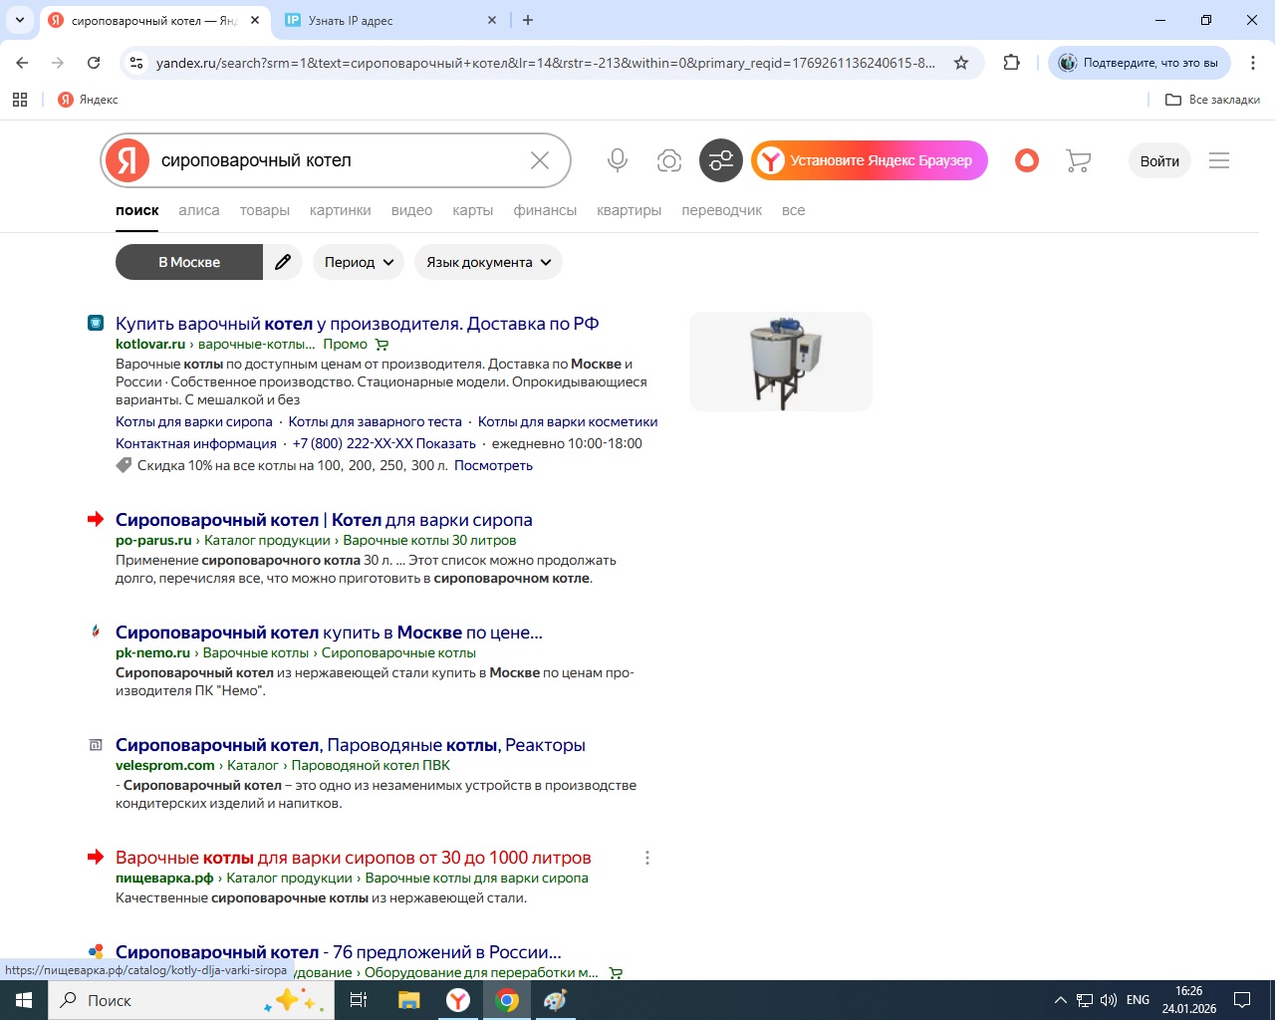The height and width of the screenshot is (1020, 1275).
Task: Expand the 'Язык документа' dropdown
Action: (x=488, y=262)
